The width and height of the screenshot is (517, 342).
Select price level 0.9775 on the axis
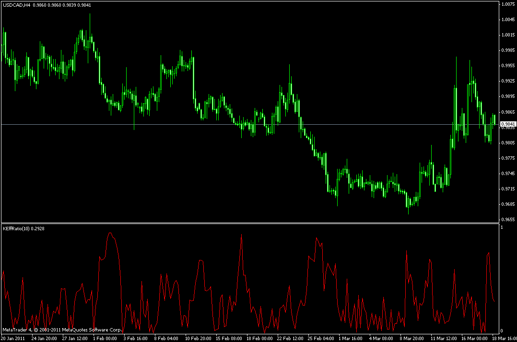(508, 158)
